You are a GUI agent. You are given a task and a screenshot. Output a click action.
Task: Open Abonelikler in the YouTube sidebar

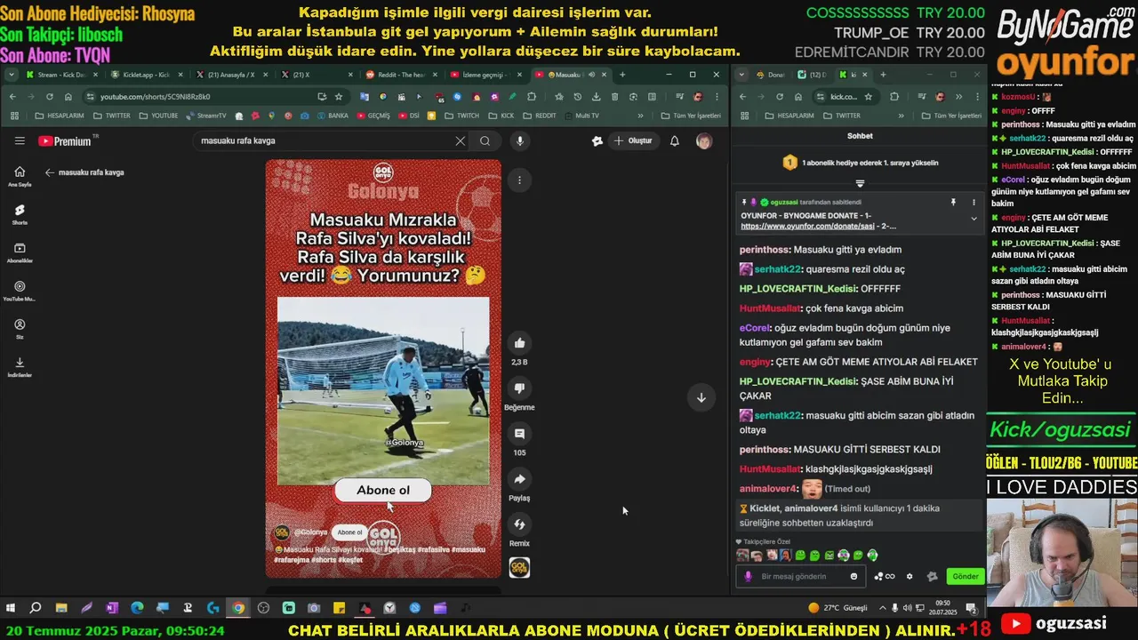[20, 252]
